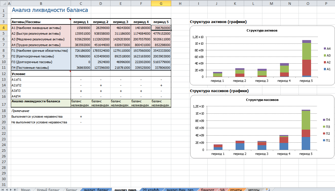The height and width of the screenshot is (191, 335).
Task: Open the анализ фин. рез. tab
Action: click(180, 190)
